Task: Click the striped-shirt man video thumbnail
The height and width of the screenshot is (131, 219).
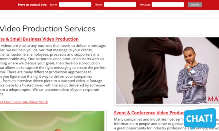Action: 168,70
